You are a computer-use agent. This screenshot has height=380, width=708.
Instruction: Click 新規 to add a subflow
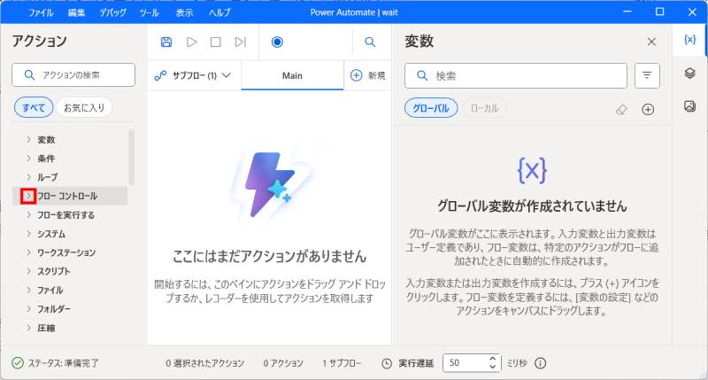pos(367,76)
